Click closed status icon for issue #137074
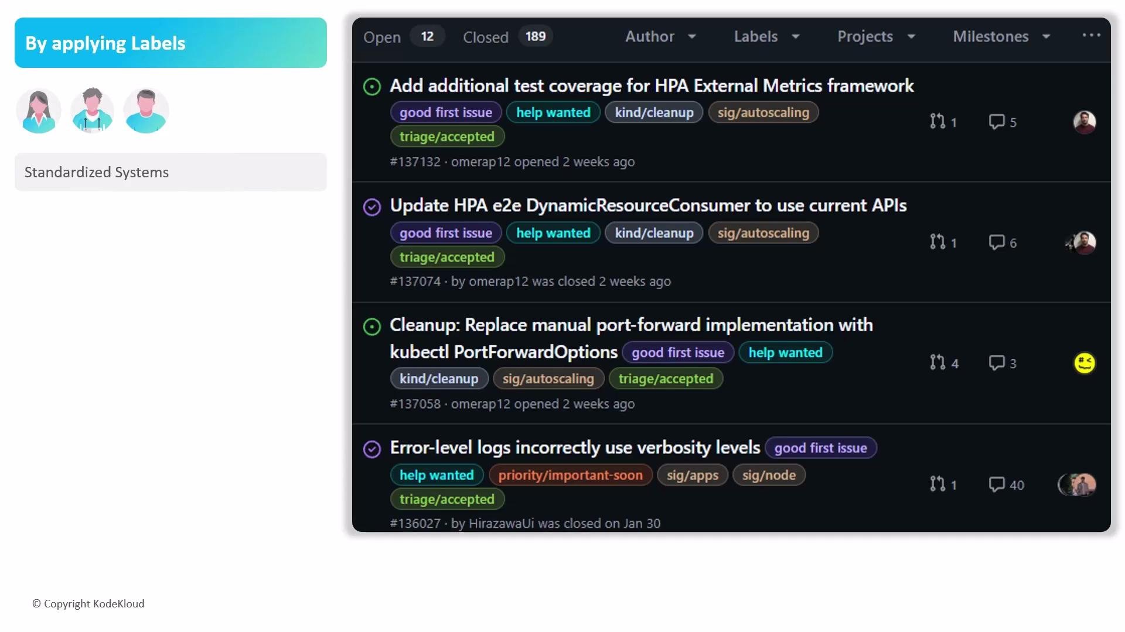Image resolution: width=1125 pixels, height=632 pixels. pos(372,207)
